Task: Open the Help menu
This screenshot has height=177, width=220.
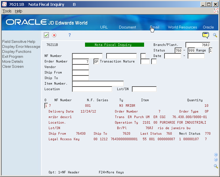Action: tap(18, 11)
